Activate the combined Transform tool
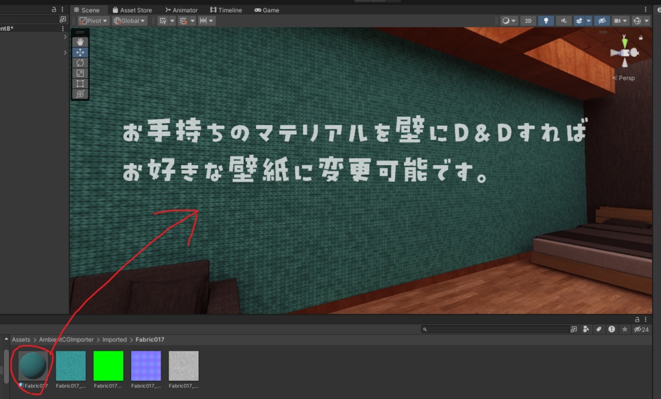The width and height of the screenshot is (661, 399). click(x=80, y=94)
